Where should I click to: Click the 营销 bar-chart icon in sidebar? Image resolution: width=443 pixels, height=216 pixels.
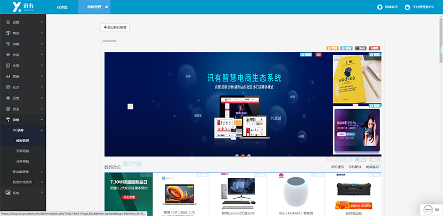[x=8, y=76]
